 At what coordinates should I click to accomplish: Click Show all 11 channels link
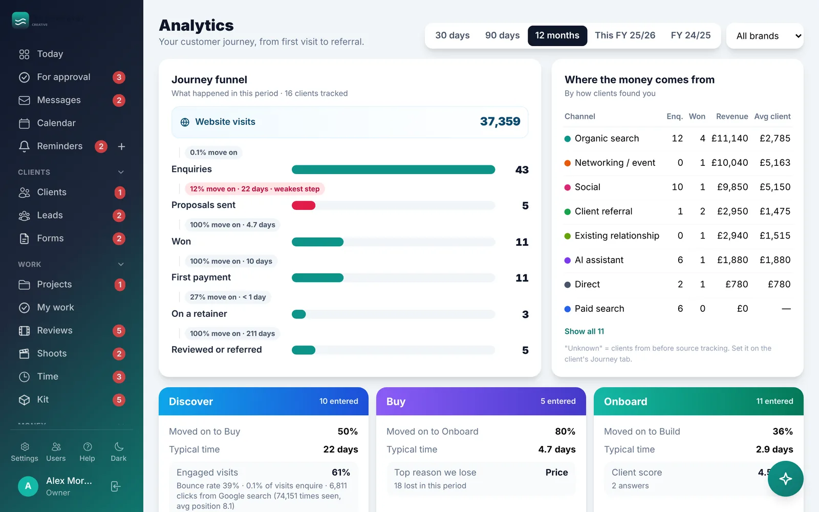(584, 331)
